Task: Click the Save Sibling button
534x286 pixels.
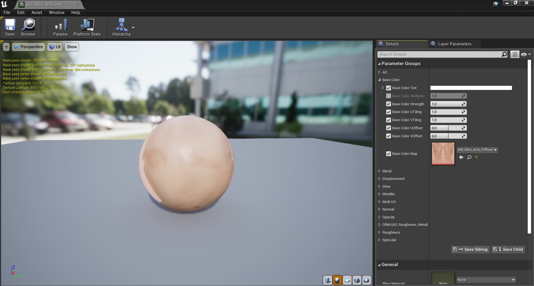Action: coord(470,250)
